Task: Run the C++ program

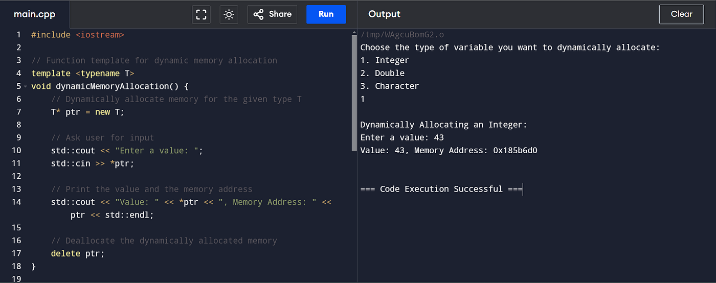Action: click(x=326, y=14)
